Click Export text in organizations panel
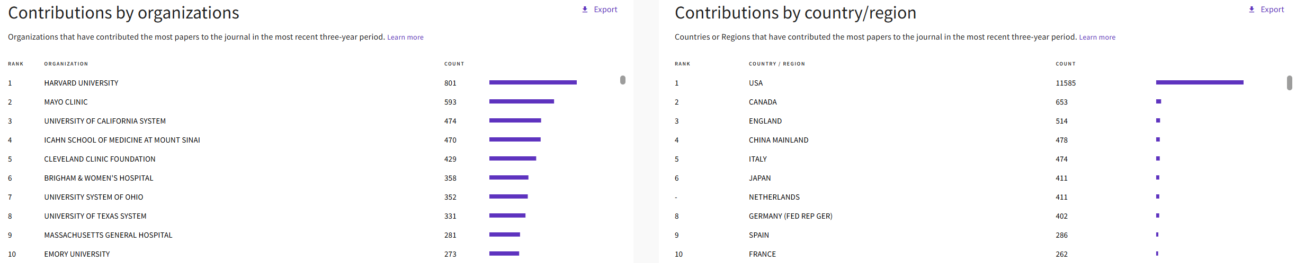 [605, 10]
